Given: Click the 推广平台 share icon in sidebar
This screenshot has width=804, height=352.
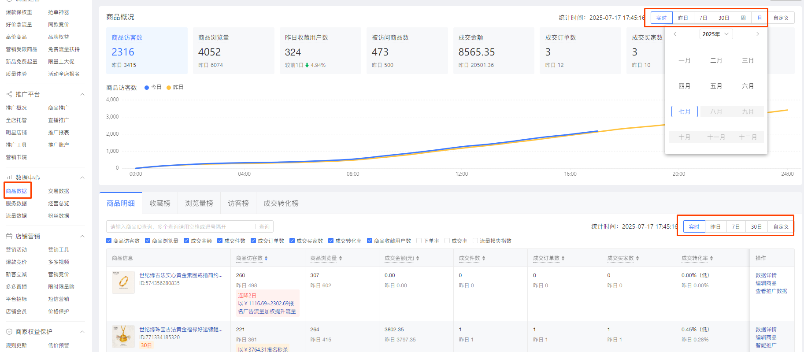Looking at the screenshot, I should coord(9,94).
